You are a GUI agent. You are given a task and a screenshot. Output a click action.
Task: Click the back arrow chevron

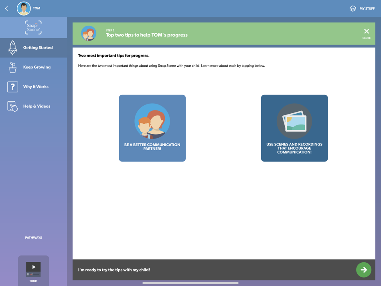pos(6,8)
